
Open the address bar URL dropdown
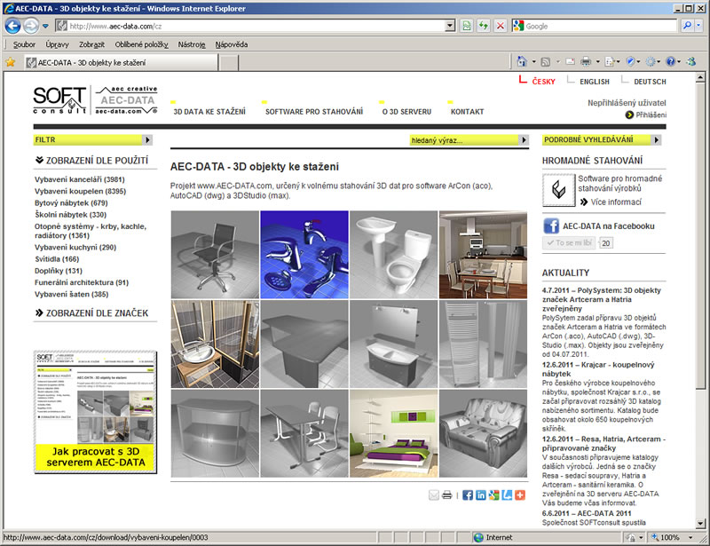coord(450,26)
